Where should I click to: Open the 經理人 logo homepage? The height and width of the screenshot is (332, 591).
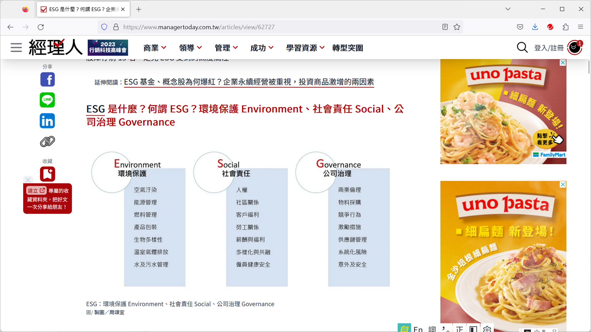coord(55,47)
